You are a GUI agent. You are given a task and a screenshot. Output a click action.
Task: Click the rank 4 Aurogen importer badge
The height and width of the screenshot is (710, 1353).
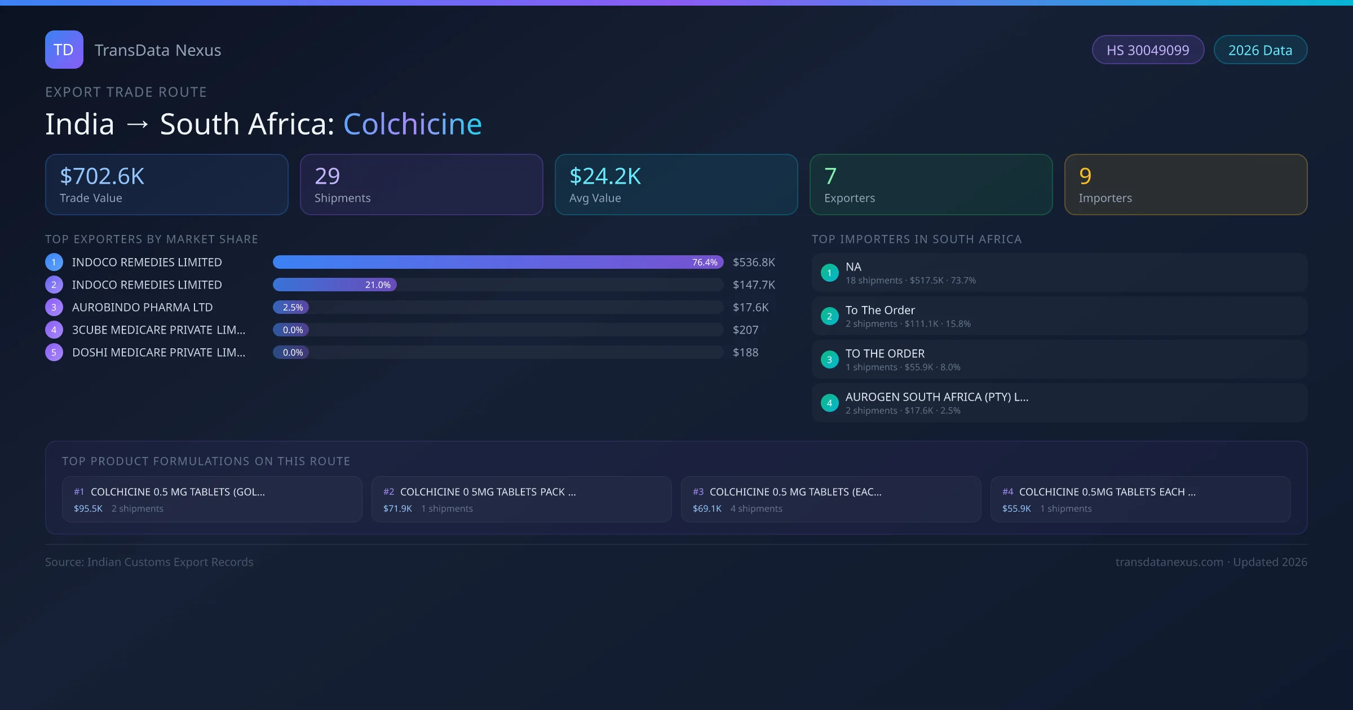829,403
